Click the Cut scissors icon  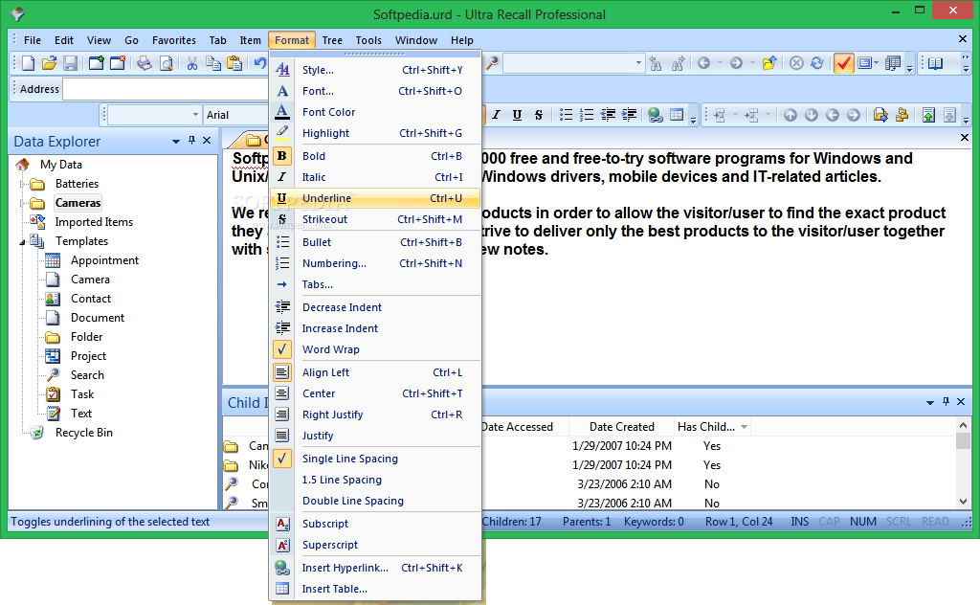click(192, 63)
